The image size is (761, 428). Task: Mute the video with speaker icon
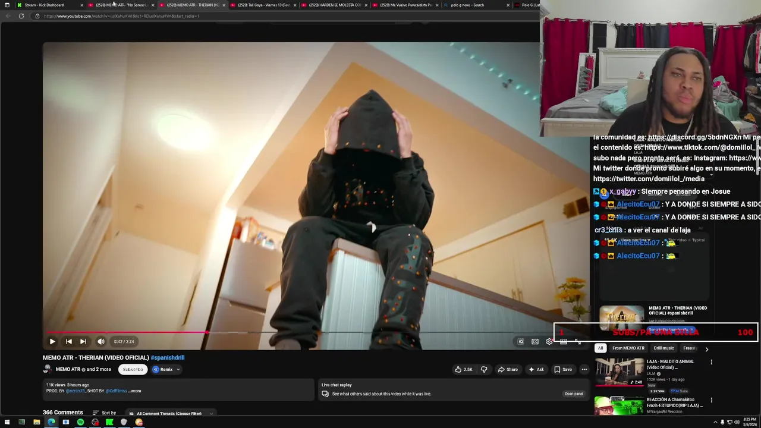click(x=101, y=341)
